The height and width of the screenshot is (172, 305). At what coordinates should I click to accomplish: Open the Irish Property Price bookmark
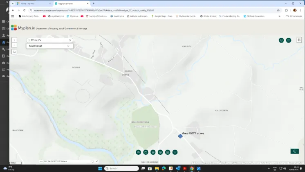(29, 16)
